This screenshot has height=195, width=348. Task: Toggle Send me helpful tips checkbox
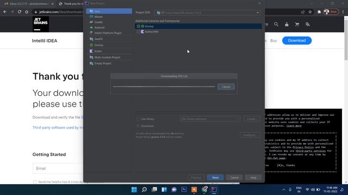(x=35, y=182)
